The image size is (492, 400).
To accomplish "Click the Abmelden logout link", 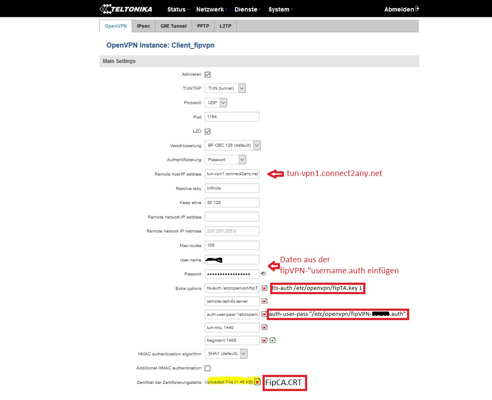I will tap(399, 9).
